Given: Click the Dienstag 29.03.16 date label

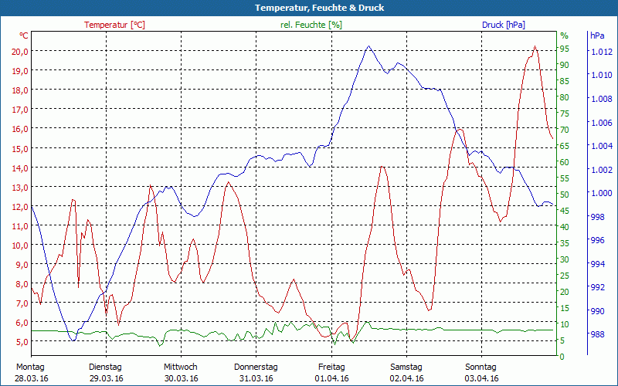Looking at the screenshot, I should 106,372.
